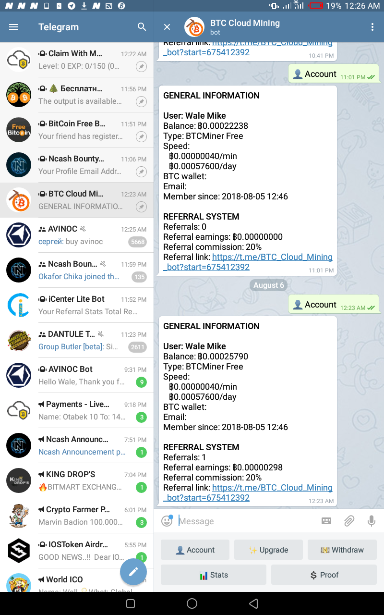Open the iCenter Lite Bot chat

77,305
